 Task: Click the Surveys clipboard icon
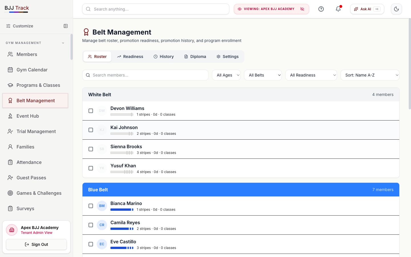[x=10, y=208]
